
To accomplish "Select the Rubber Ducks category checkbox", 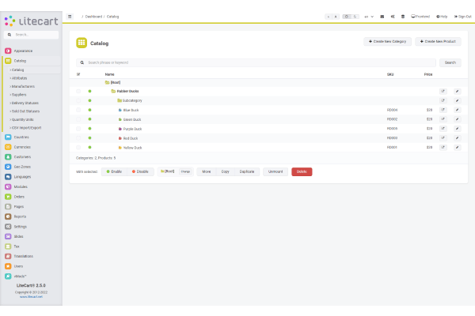I will [x=78, y=92].
